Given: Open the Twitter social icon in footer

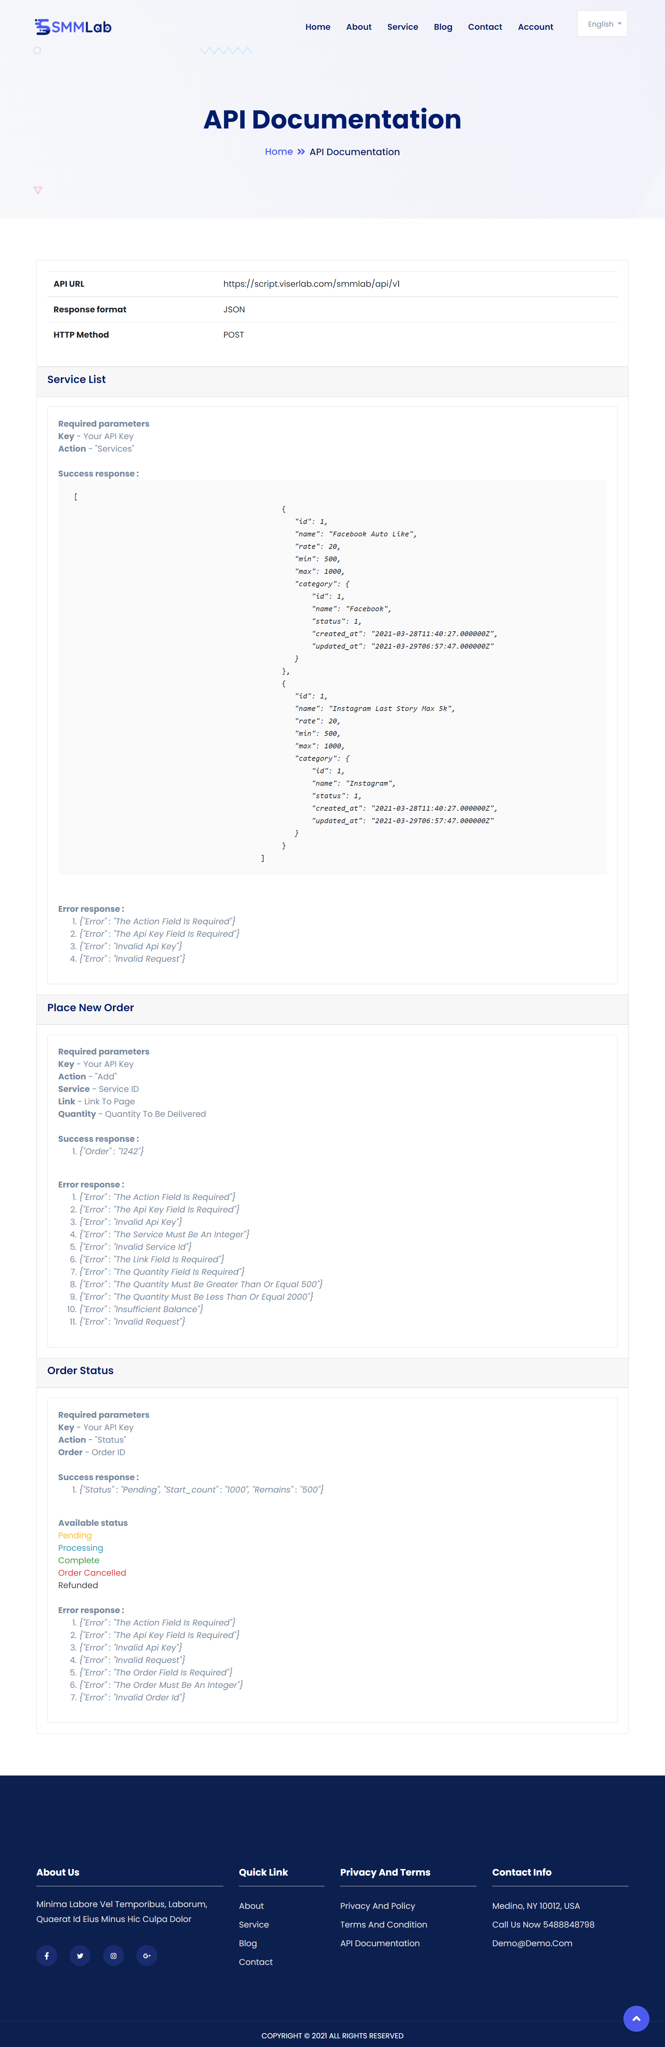Looking at the screenshot, I should tap(80, 1956).
